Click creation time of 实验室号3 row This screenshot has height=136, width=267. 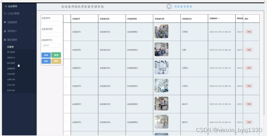(x=220, y=68)
